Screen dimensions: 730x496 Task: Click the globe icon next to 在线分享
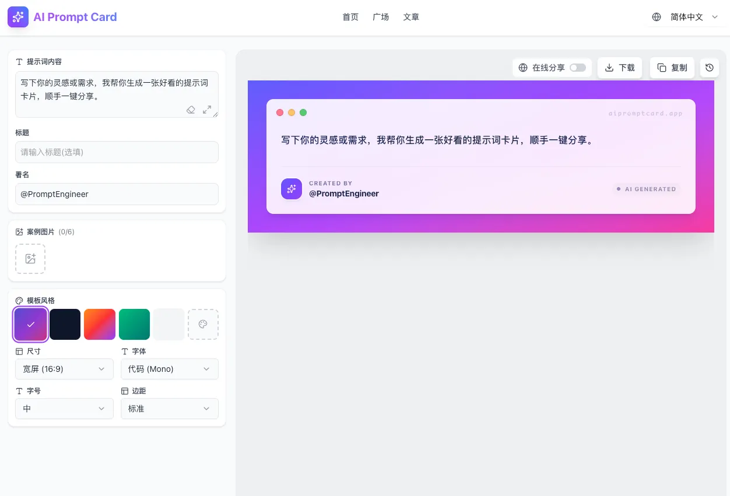pos(523,68)
